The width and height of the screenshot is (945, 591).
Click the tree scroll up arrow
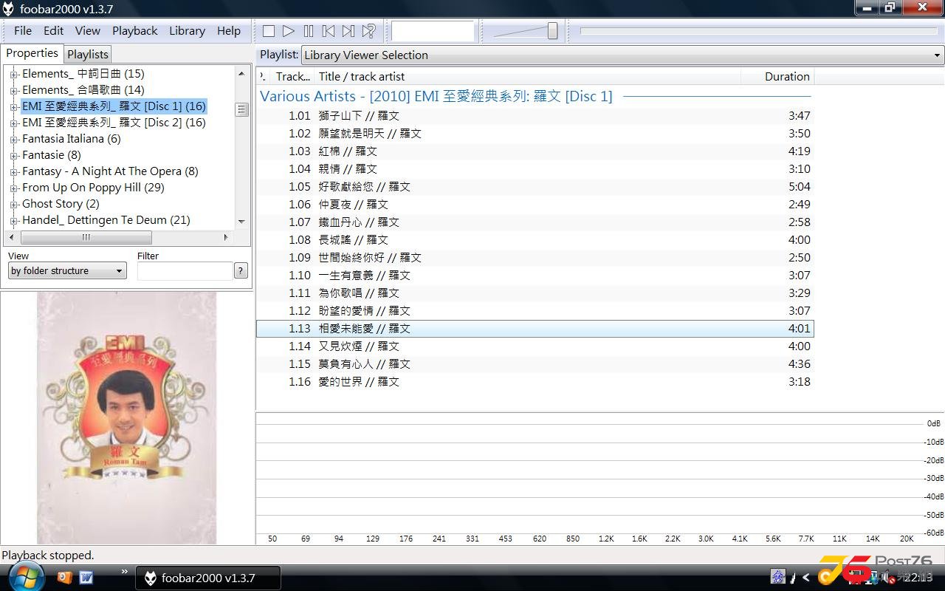coord(241,72)
